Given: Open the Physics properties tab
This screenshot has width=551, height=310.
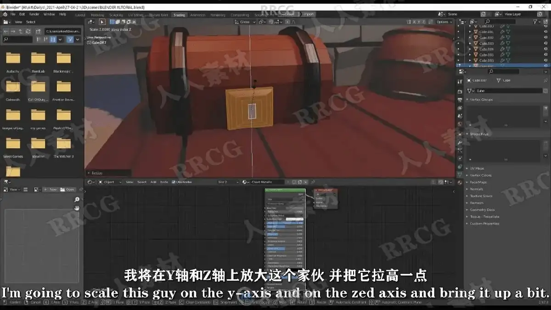Looking at the screenshot, I should pos(460,158).
